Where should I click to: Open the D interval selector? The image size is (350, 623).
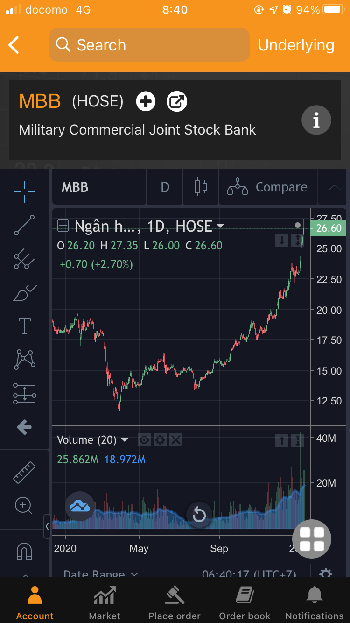pos(165,187)
